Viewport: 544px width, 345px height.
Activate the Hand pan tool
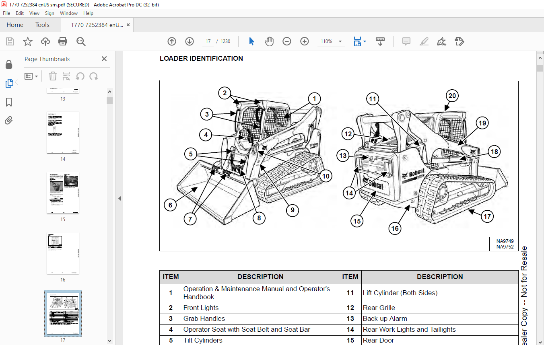click(x=269, y=41)
